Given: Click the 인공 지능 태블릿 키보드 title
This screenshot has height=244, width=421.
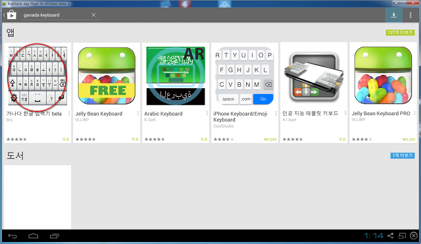Looking at the screenshot, I should tap(310, 113).
